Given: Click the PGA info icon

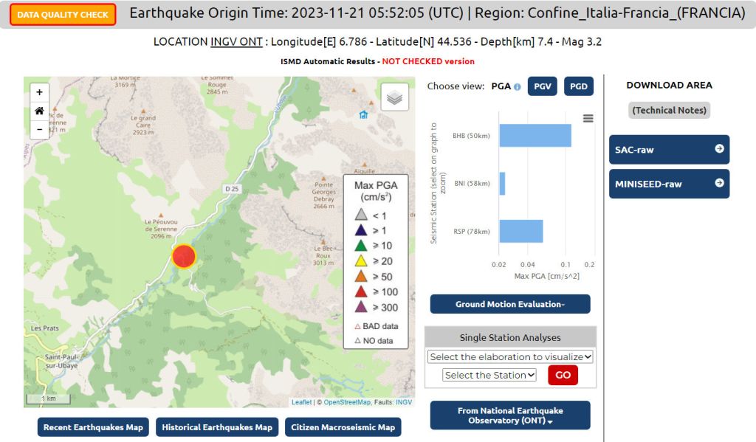Looking at the screenshot, I should click(x=517, y=87).
